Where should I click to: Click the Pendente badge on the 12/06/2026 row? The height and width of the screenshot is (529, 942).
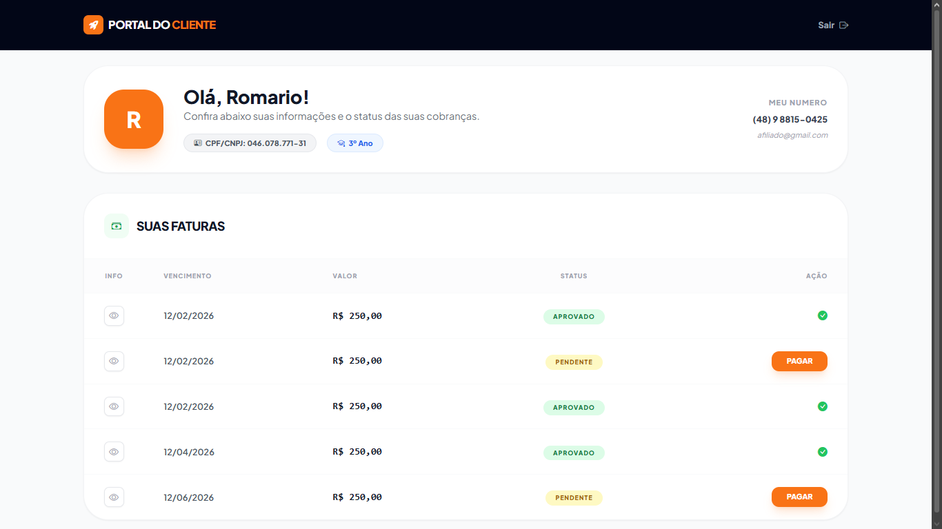pos(573,498)
